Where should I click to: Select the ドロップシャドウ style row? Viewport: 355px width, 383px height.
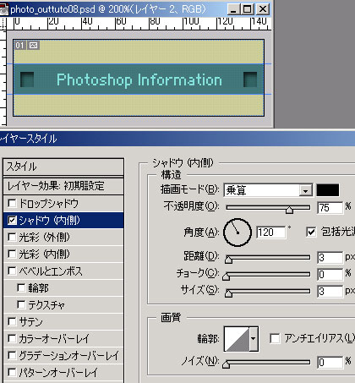click(63, 203)
